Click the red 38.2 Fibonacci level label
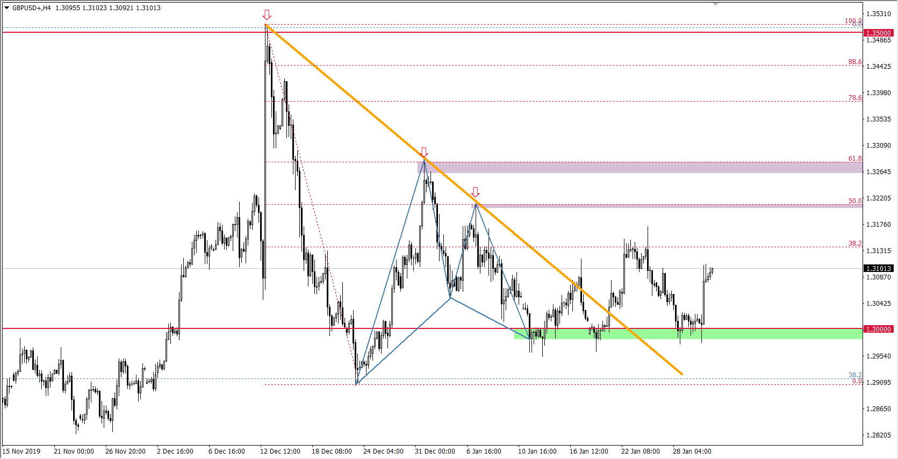 pos(854,243)
